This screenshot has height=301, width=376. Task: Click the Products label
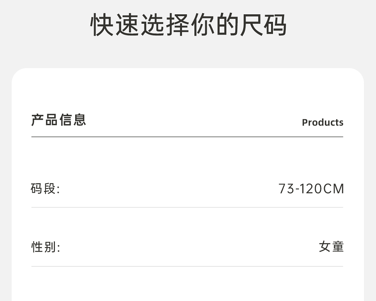click(x=322, y=122)
